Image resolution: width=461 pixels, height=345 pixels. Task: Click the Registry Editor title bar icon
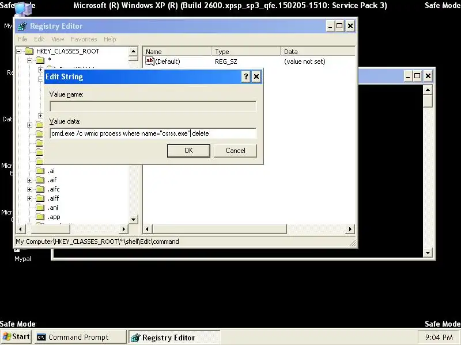click(22, 26)
